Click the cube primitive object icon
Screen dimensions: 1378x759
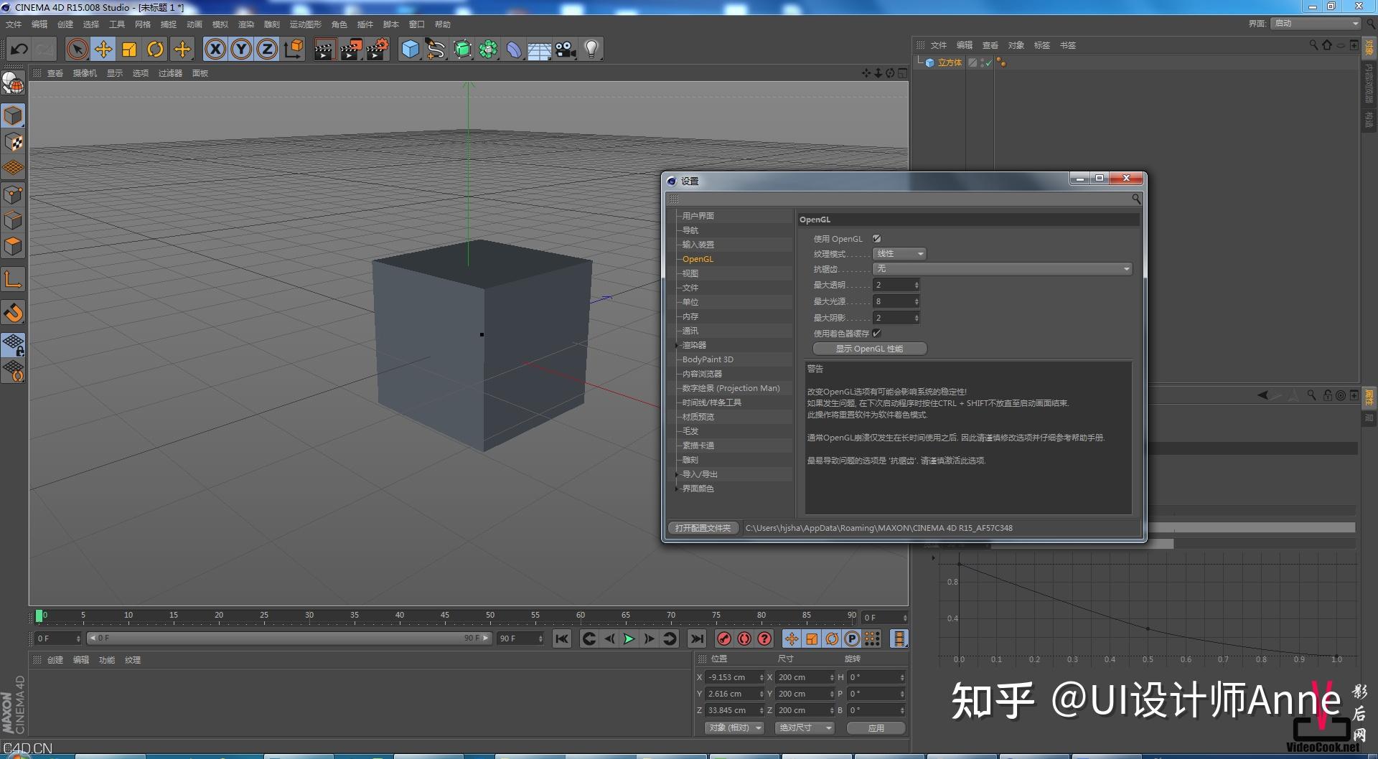(410, 49)
